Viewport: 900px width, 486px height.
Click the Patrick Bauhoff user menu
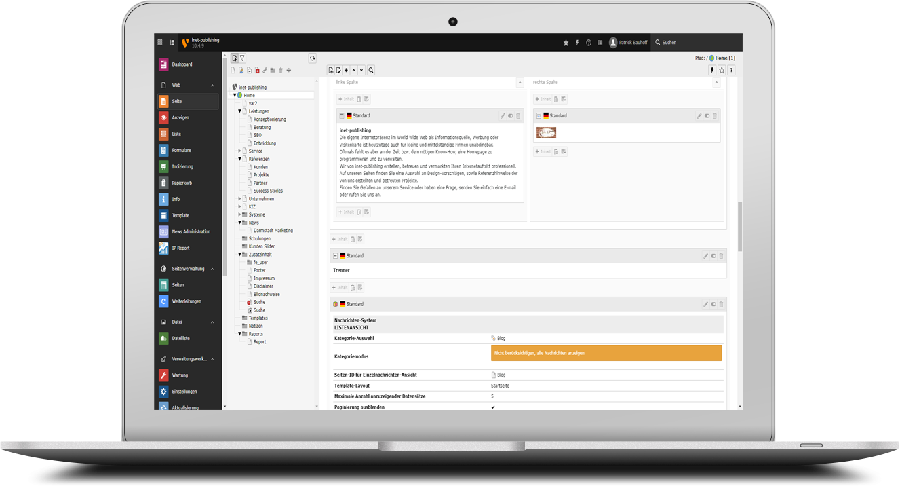pyautogui.click(x=628, y=43)
